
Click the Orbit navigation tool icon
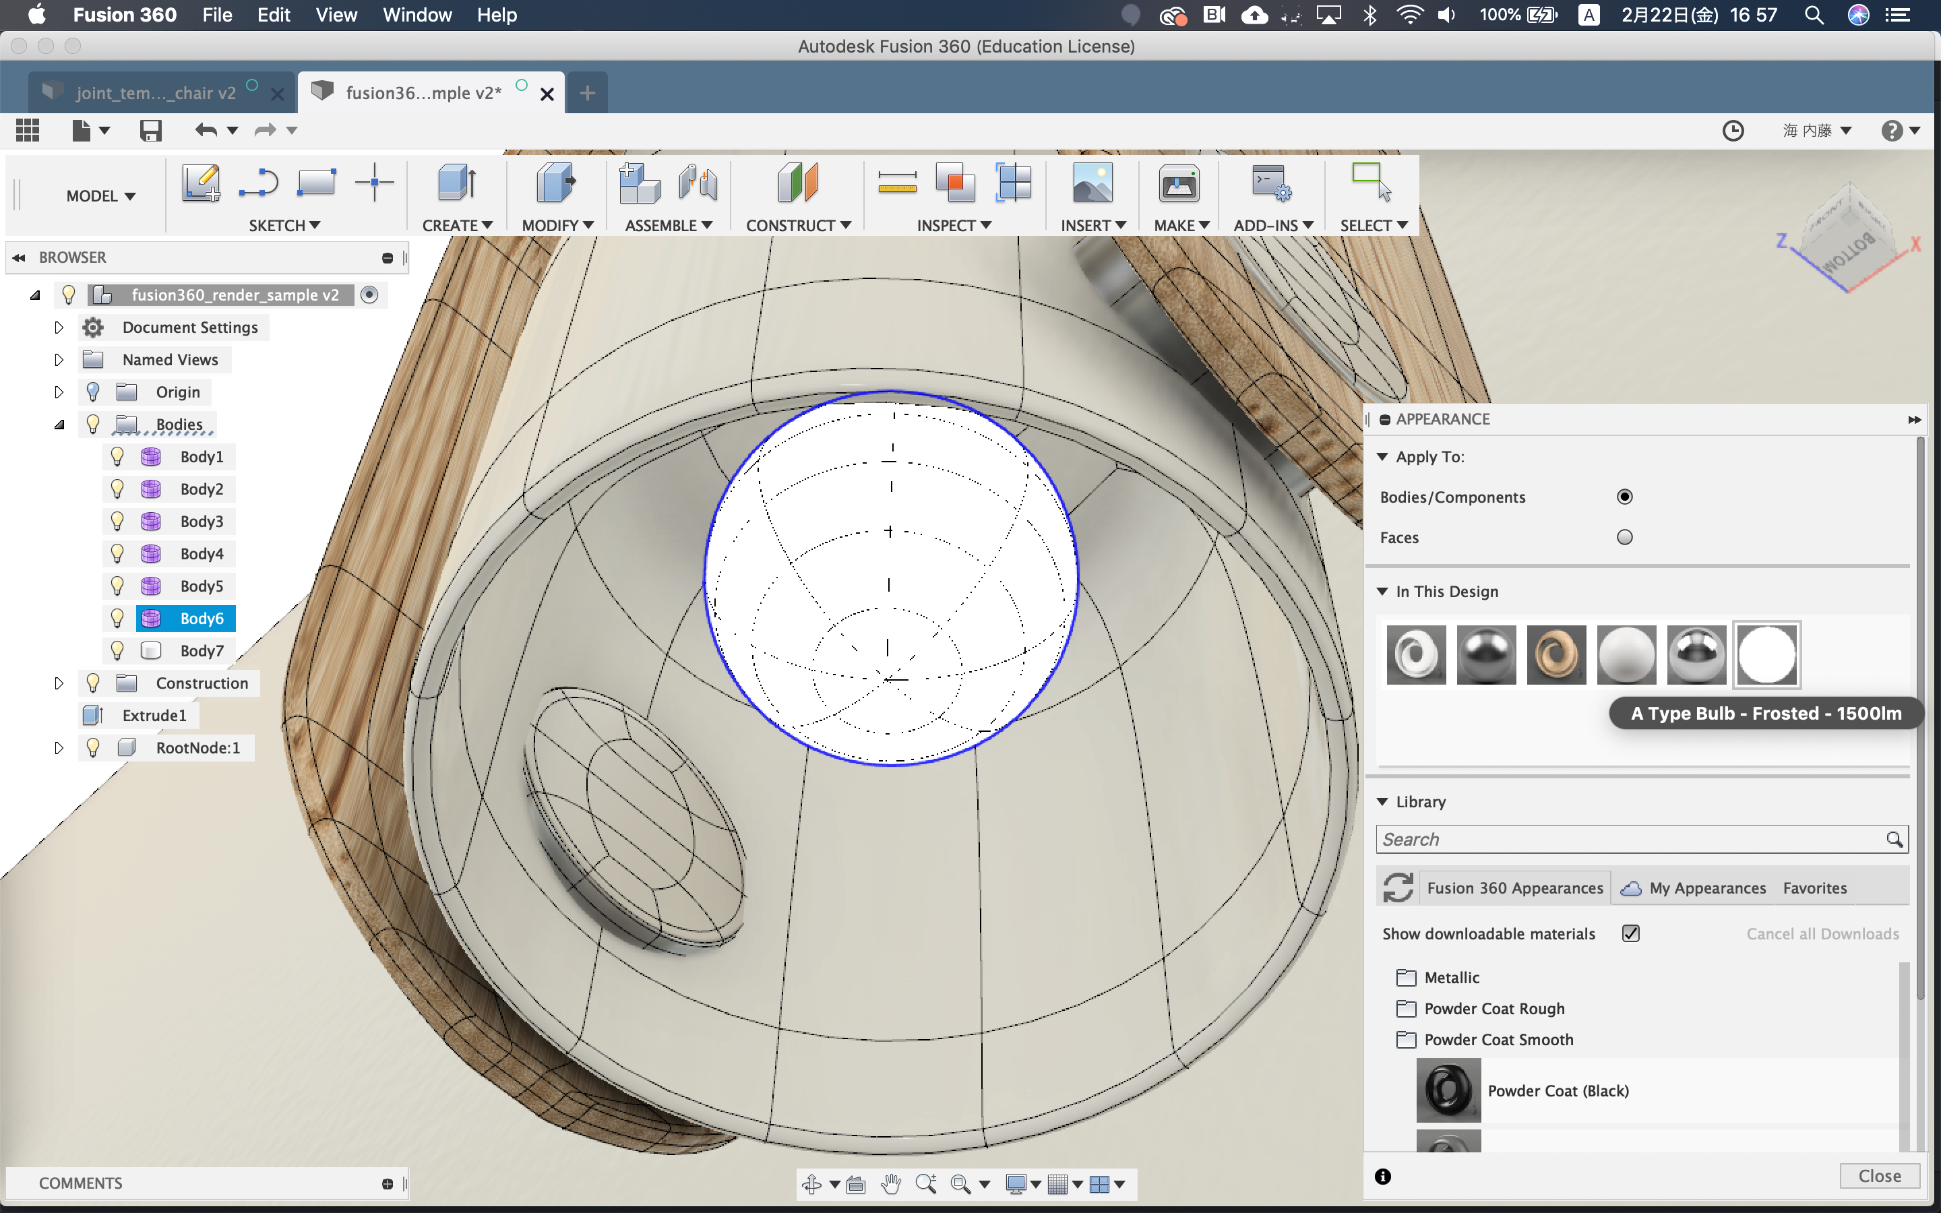coord(811,1184)
